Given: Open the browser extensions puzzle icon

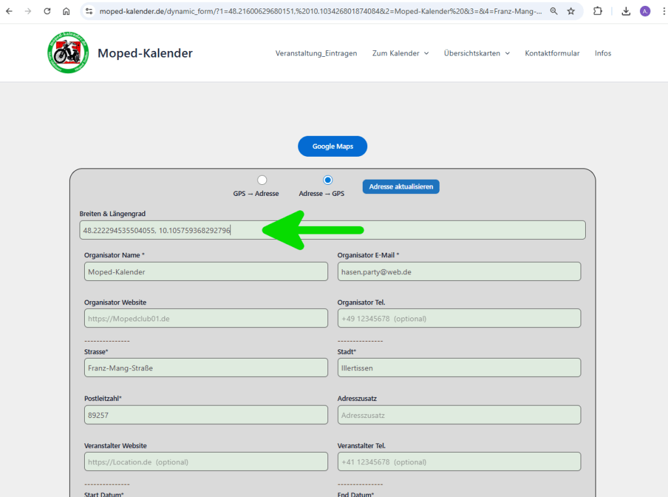Looking at the screenshot, I should pos(598,11).
